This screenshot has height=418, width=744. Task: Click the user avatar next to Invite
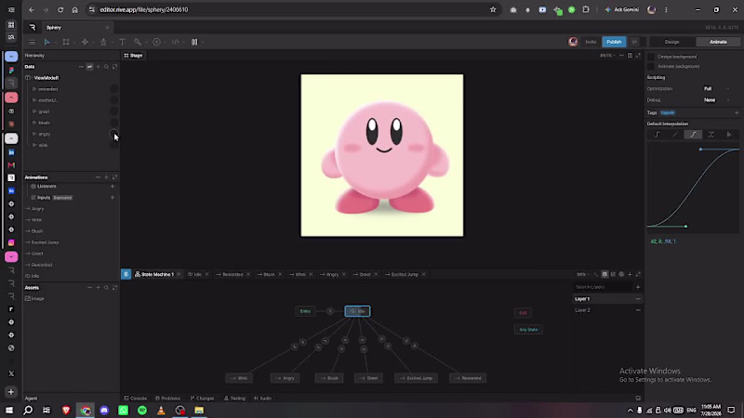(573, 42)
